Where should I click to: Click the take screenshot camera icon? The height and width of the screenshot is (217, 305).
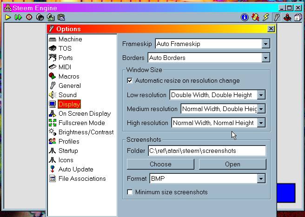click(51, 18)
